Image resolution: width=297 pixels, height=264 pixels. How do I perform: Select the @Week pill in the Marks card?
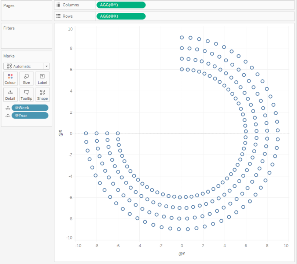point(30,107)
